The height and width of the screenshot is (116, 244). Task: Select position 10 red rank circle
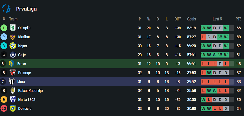[3, 109]
